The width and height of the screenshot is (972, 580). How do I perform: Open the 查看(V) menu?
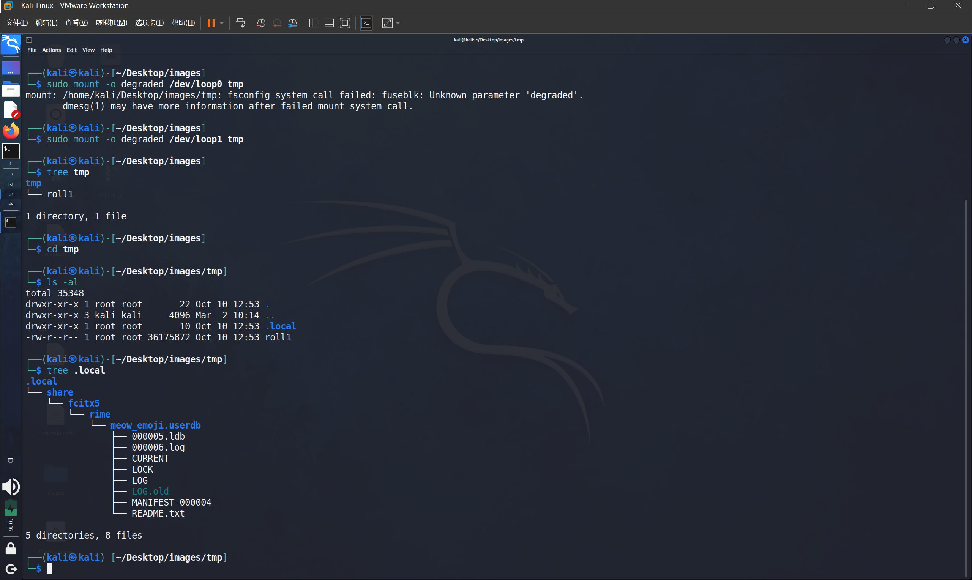click(x=76, y=23)
